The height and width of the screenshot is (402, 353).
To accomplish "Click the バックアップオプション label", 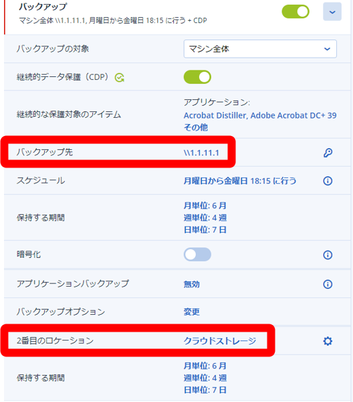I will click(61, 312).
